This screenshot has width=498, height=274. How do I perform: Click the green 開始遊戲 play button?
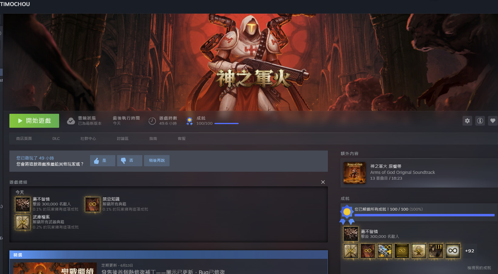tap(34, 121)
